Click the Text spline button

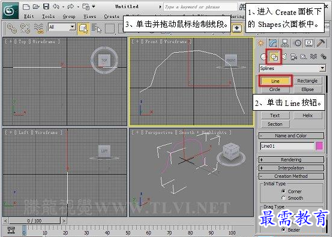click(x=275, y=116)
